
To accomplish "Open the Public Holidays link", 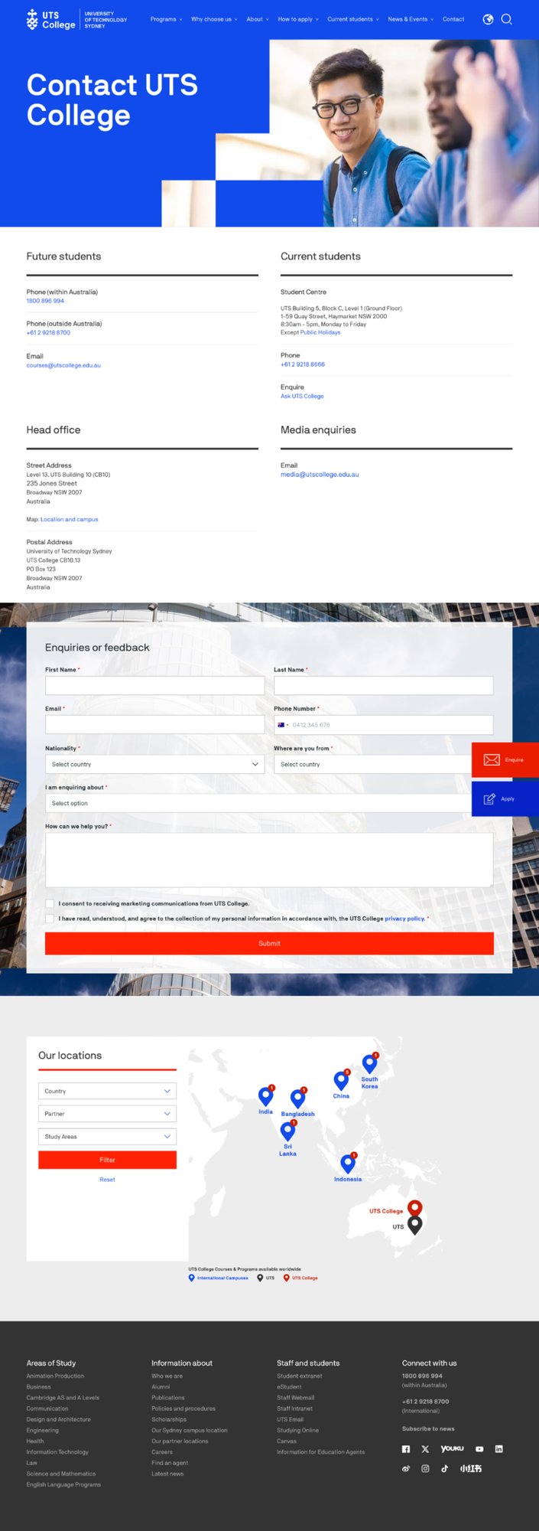I will click(320, 332).
